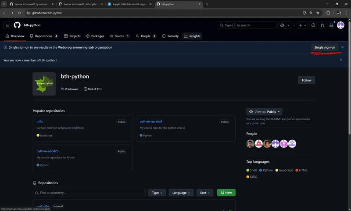Expand the Language filter dropdown
Screen dimensions: 351x211
[181, 193]
